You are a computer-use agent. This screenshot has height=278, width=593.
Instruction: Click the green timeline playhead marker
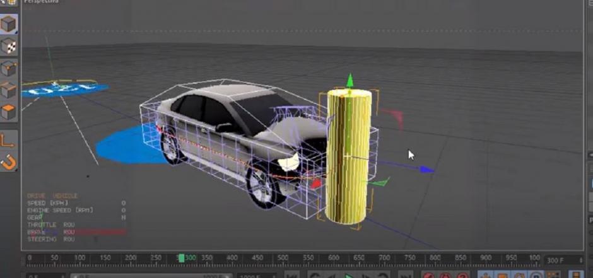pyautogui.click(x=182, y=258)
